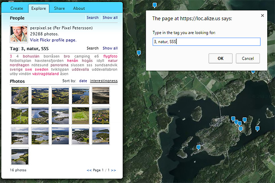Click Search link in the People section
The width and height of the screenshot is (275, 183).
pos(92,17)
